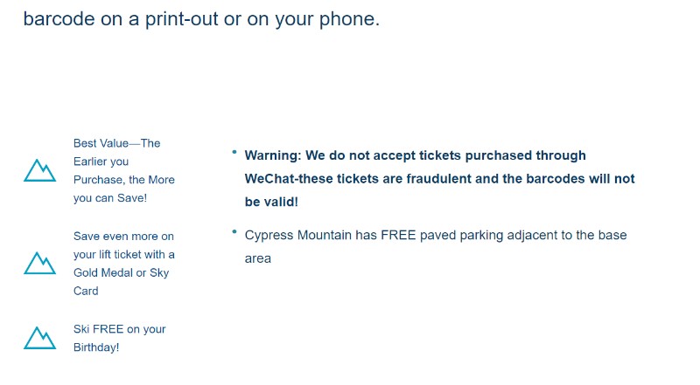Image resolution: width=700 pixels, height=385 pixels.
Task: Click 'Save even more on' text line
Action: [x=123, y=237]
